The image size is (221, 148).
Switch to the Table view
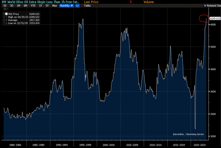88,6
